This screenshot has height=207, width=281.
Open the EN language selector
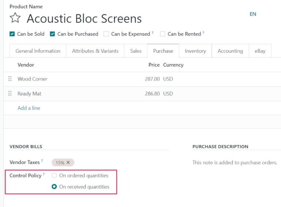[x=253, y=14]
